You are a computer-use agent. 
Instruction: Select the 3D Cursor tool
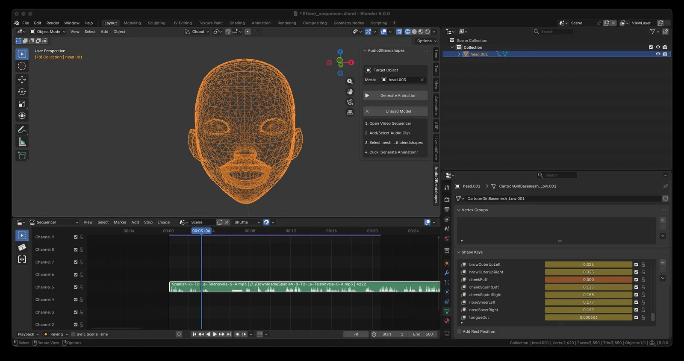22,66
